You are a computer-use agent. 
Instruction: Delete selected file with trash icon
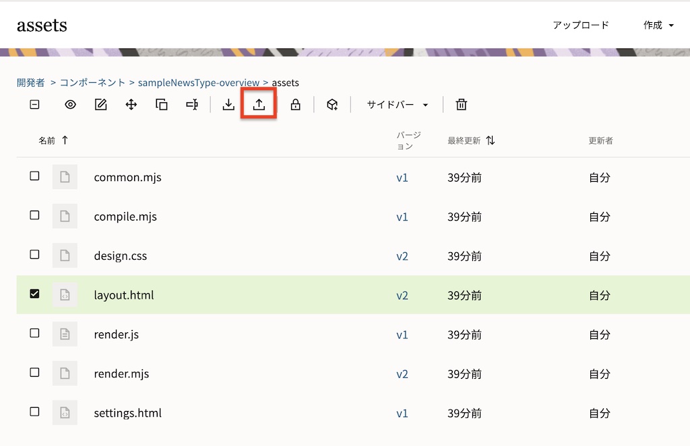[x=461, y=104]
